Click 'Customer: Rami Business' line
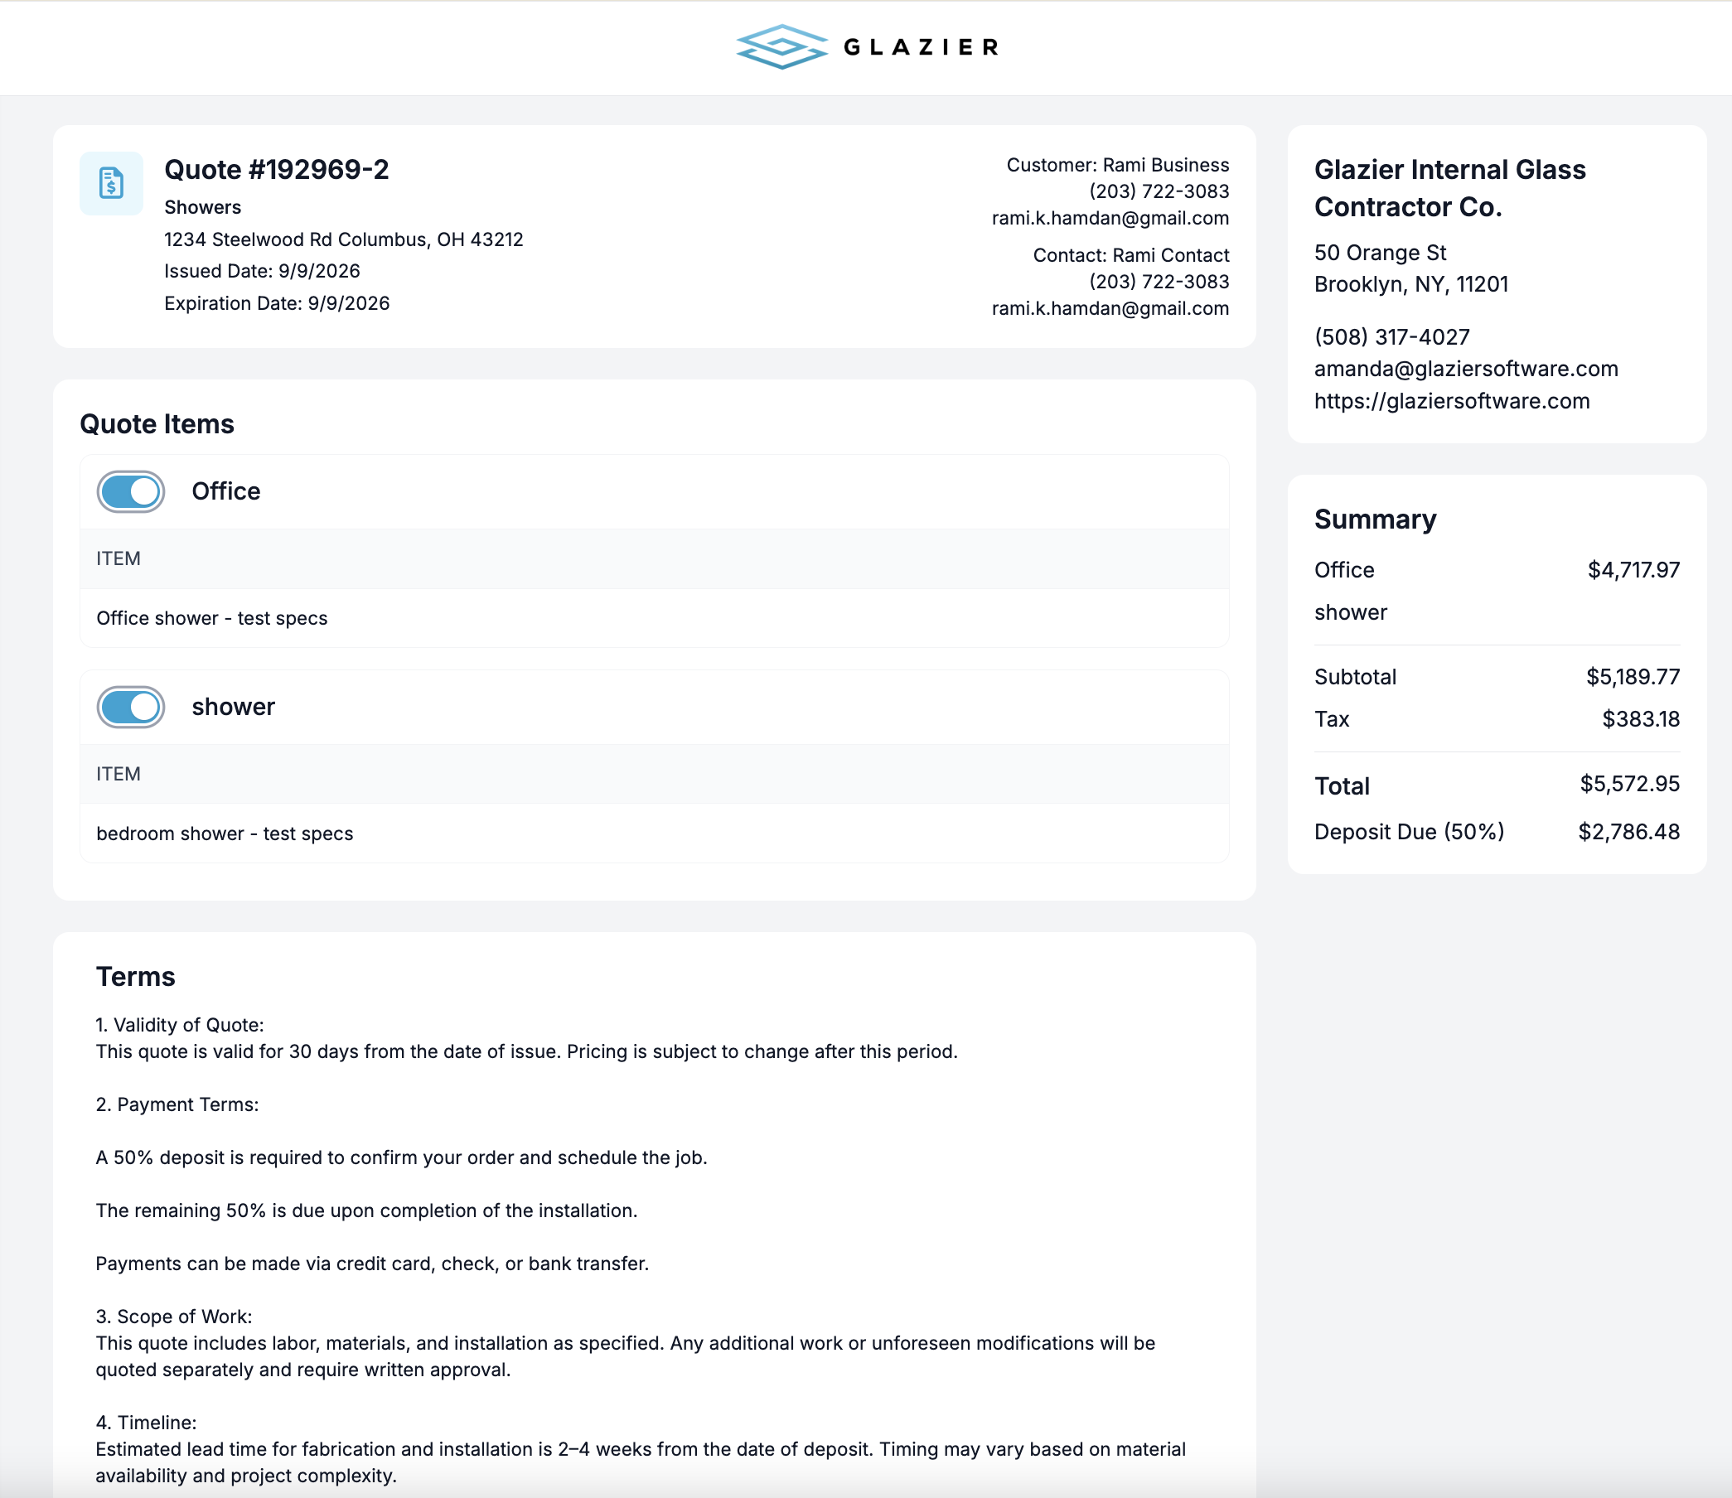 (1118, 166)
